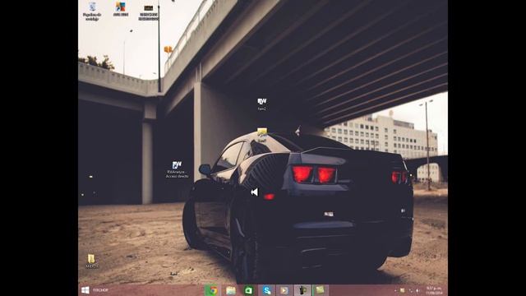Open the Action Center flag tray icon
Screen dimensions: 526x296
point(402,290)
